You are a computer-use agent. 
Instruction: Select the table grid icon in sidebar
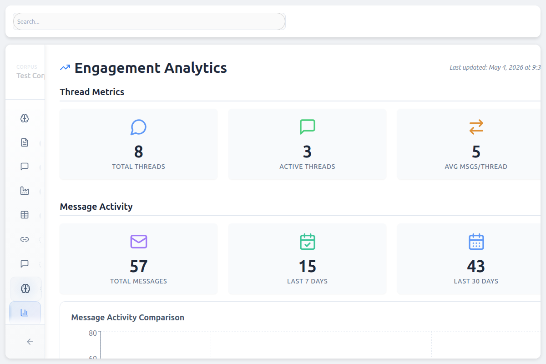click(25, 215)
